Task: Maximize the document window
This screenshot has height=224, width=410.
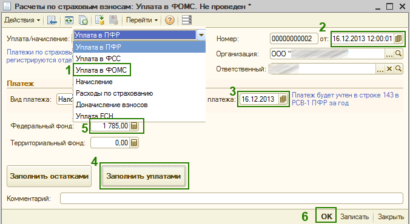Action: [389, 7]
